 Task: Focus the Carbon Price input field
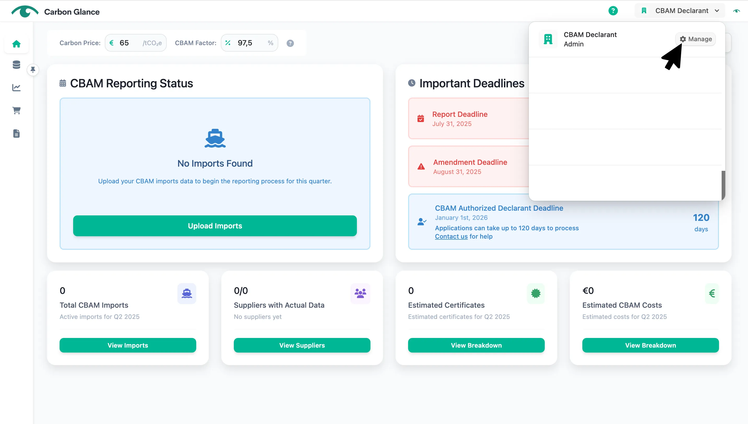(136, 43)
